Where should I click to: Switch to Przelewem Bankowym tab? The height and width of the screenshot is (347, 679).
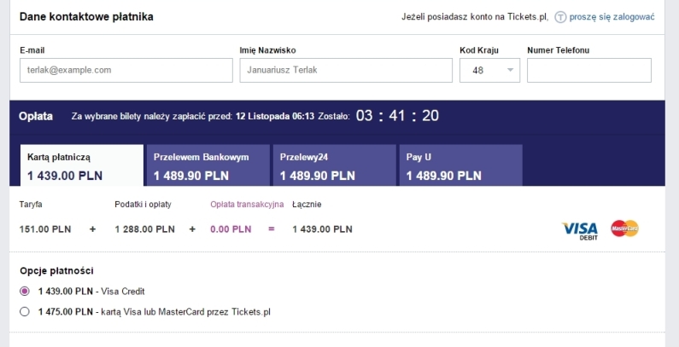208,165
